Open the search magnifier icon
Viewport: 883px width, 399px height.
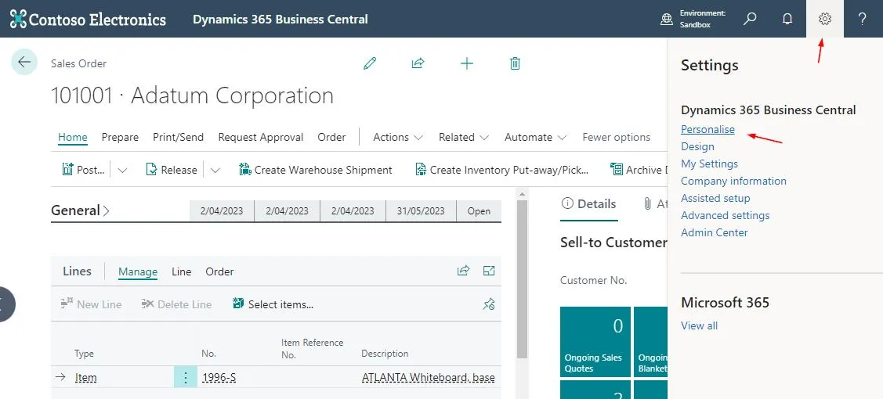tap(750, 19)
